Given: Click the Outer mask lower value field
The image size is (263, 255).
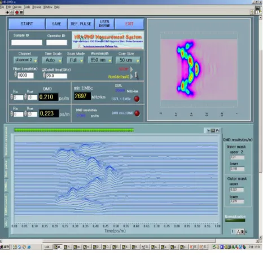Looking at the screenshot, I should 237,201.
